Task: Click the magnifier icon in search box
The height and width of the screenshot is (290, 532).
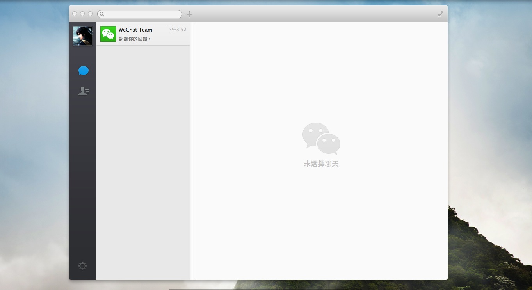Action: click(102, 14)
